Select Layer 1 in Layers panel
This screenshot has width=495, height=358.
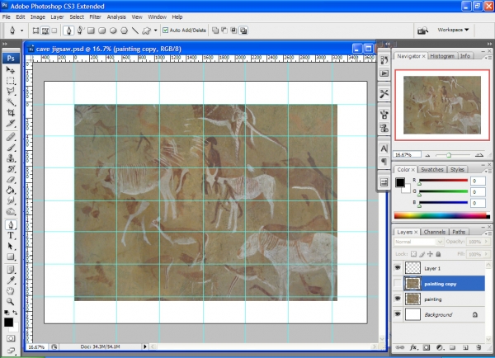coord(439,268)
